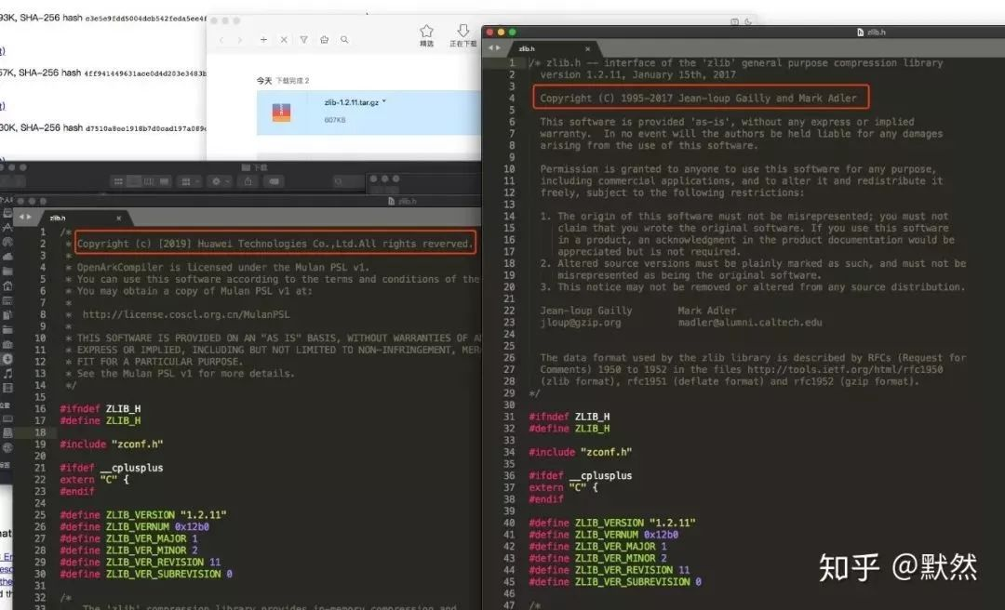Screen dimensions: 1005x610
Task: Open Finder group-by arrangement dropdown
Action: click(x=188, y=182)
